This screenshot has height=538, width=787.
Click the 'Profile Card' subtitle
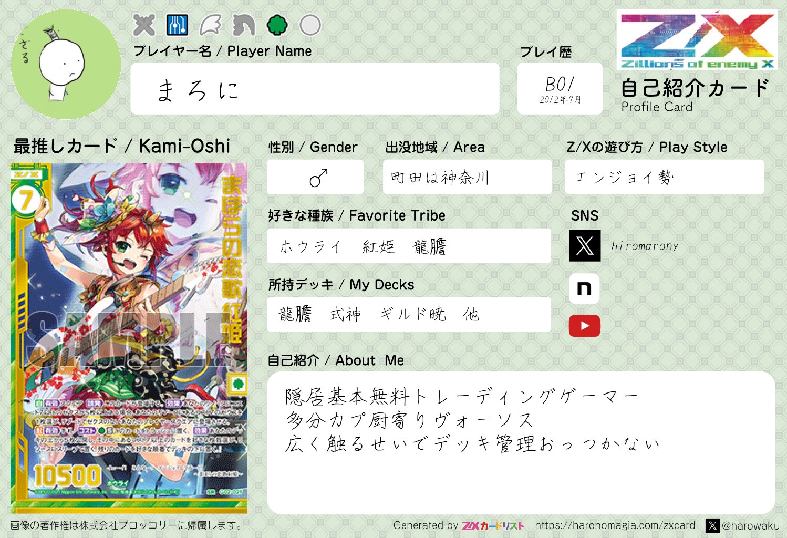click(x=657, y=107)
